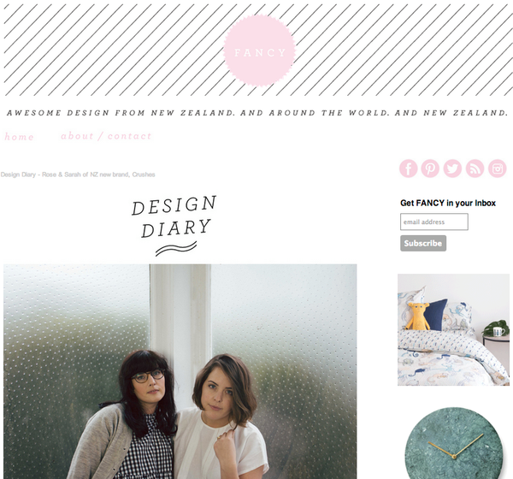Click the Get FANCY in your Inbox heading
The width and height of the screenshot is (513, 479).
(x=448, y=203)
